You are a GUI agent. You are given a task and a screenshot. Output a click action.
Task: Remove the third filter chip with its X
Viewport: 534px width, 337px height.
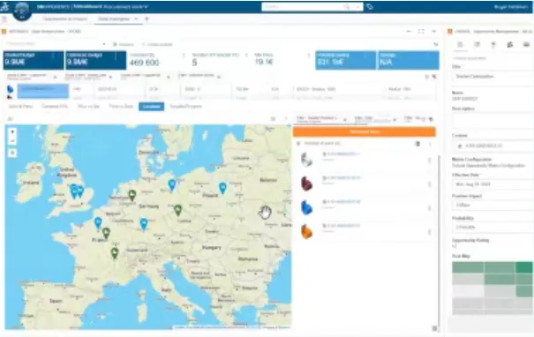pos(169,78)
